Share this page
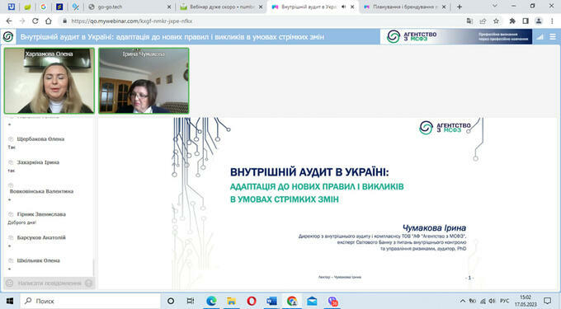The height and width of the screenshot is (309, 561). point(483,21)
